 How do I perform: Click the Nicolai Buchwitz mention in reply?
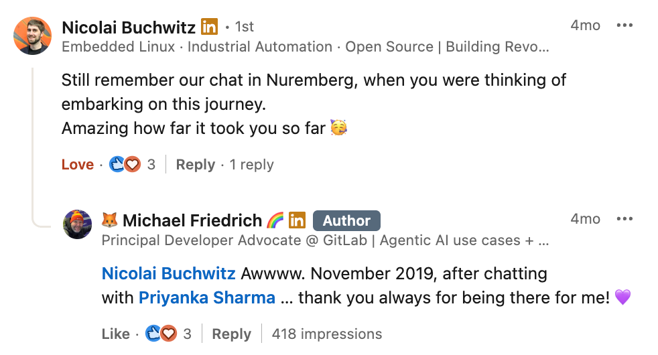click(168, 274)
